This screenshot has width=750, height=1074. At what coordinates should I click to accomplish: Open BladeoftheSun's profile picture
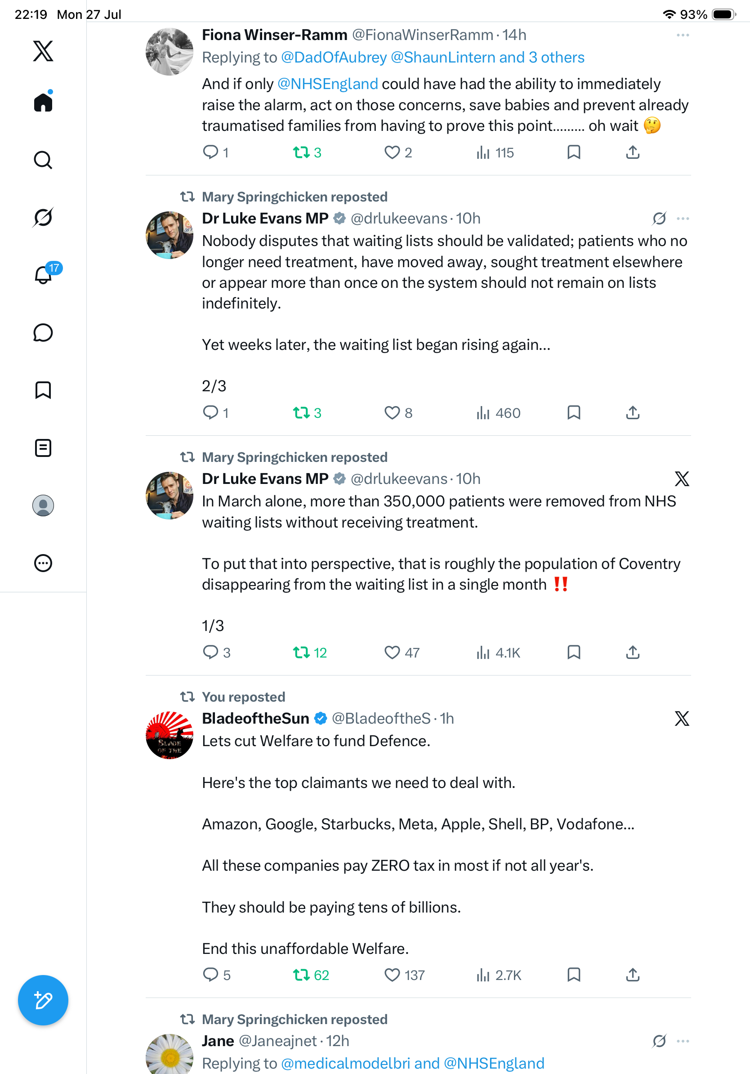(x=169, y=735)
